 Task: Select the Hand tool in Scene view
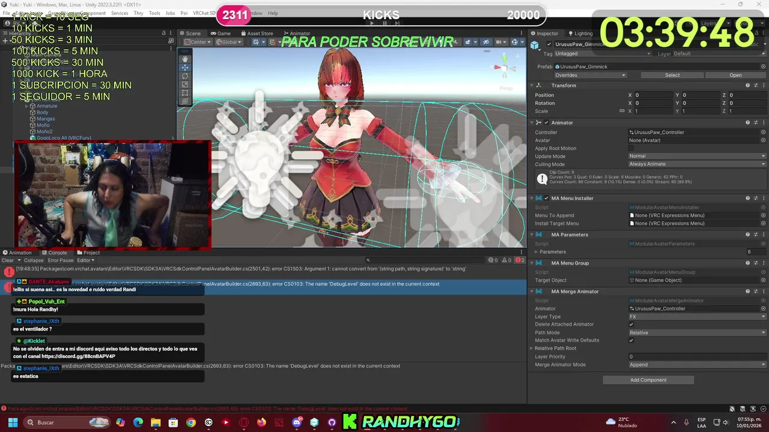[185, 59]
